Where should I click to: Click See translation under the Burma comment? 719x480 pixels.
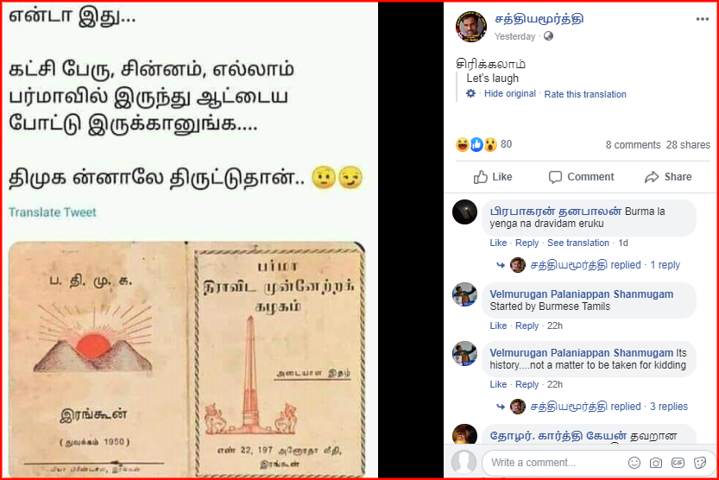577,243
